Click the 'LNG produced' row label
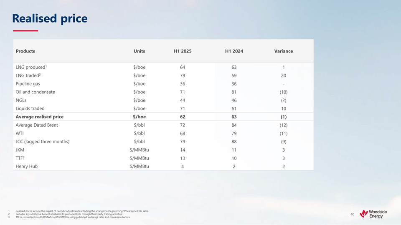Screen dimensions: 401x225 (x=31, y=67)
